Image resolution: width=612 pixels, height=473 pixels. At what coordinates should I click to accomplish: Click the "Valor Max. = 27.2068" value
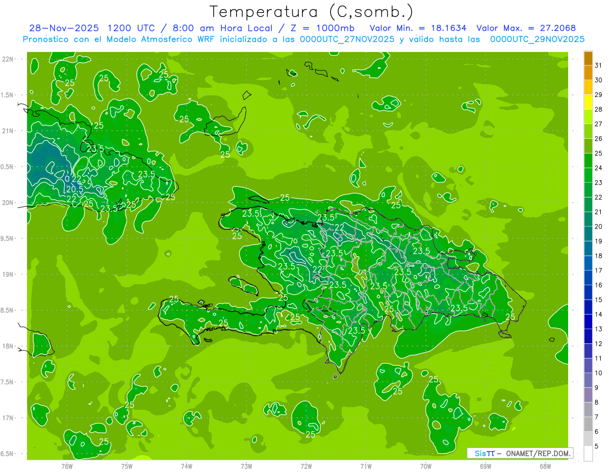tap(526, 28)
